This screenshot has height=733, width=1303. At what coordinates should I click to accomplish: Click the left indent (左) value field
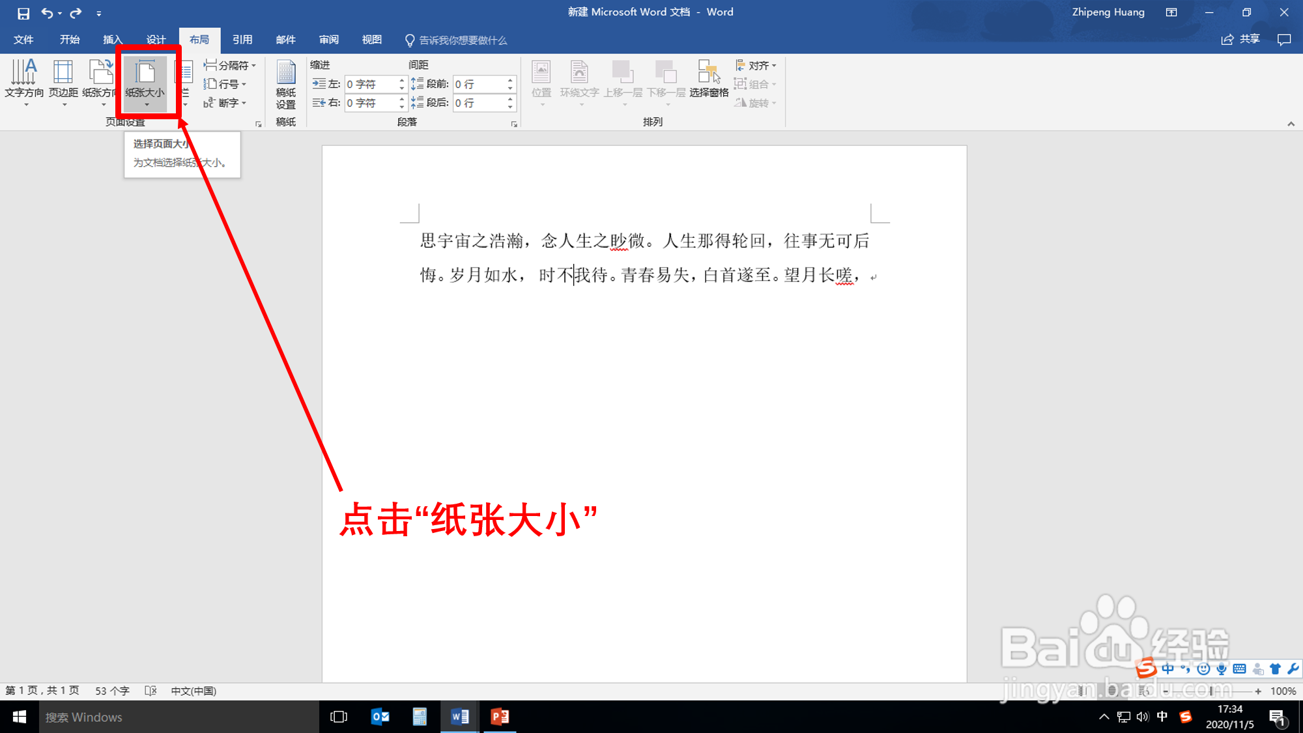click(370, 84)
